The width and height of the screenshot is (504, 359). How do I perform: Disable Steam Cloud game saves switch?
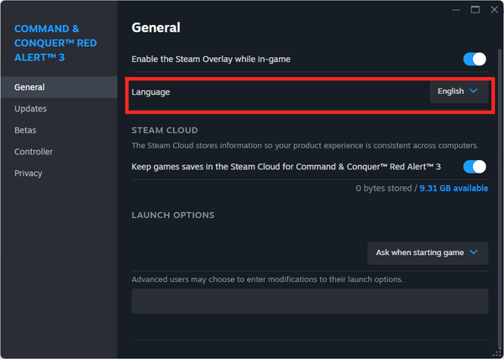click(475, 167)
